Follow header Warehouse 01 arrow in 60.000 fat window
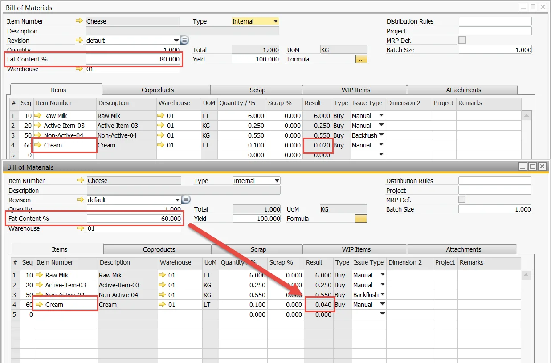 click(x=81, y=228)
